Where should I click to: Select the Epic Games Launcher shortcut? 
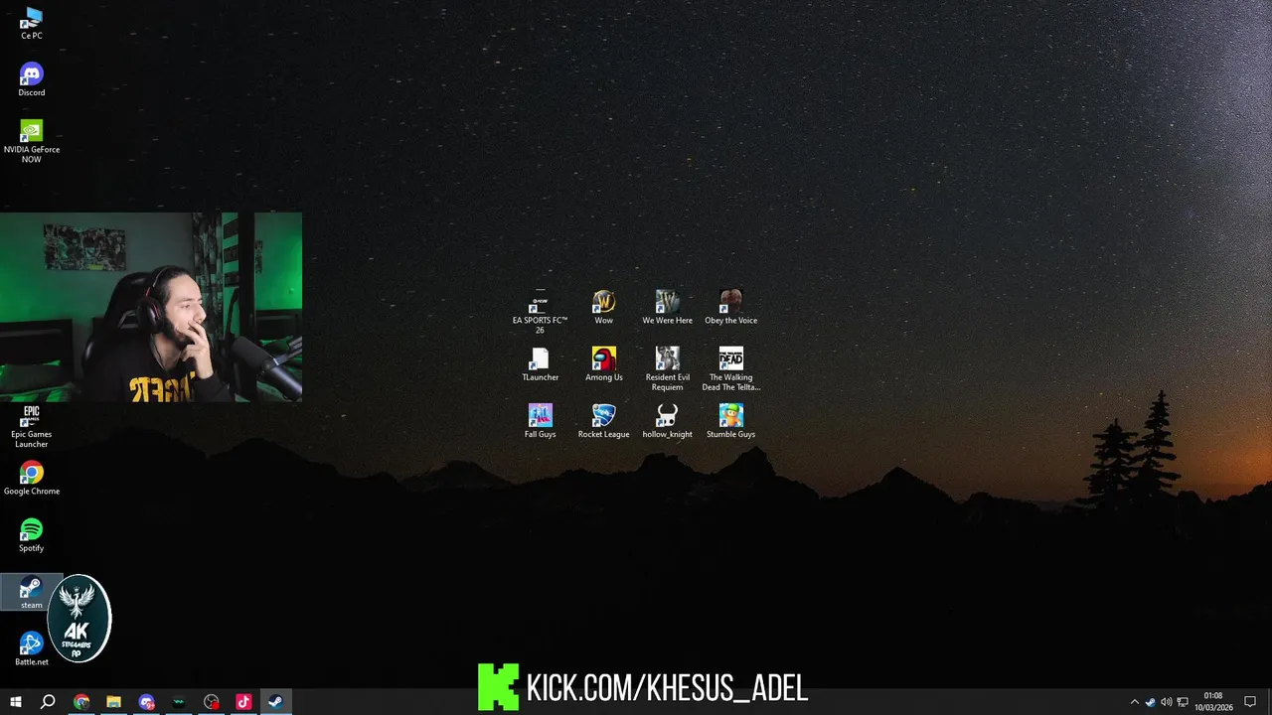click(x=32, y=427)
